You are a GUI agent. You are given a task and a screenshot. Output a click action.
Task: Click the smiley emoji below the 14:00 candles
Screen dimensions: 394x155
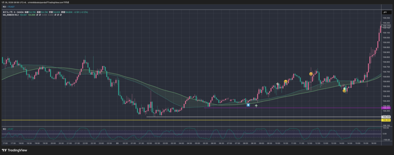[344, 91]
